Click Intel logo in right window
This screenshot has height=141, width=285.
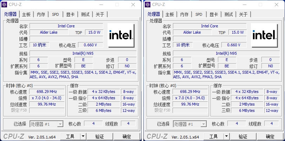[x=265, y=35]
